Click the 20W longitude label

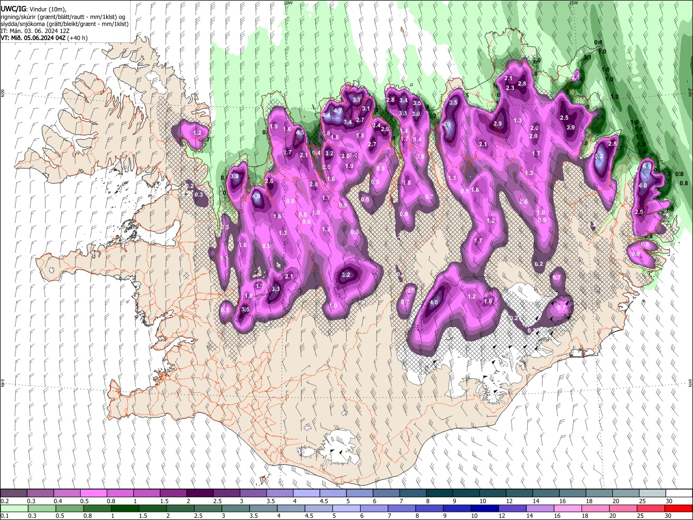[x=288, y=3]
